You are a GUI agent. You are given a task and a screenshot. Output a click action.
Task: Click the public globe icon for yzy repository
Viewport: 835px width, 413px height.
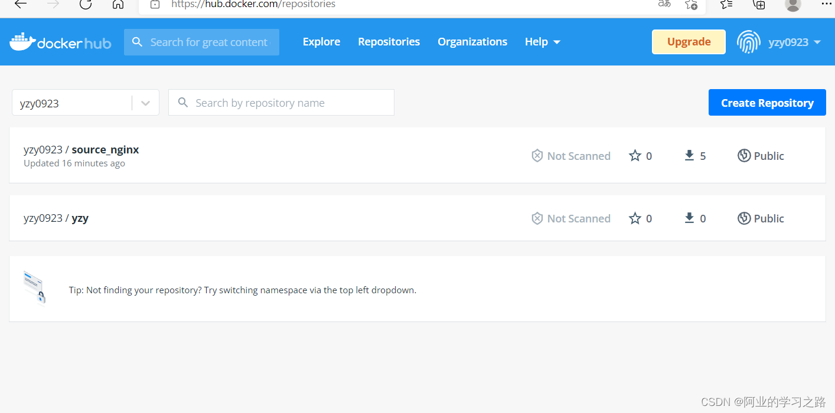point(744,218)
